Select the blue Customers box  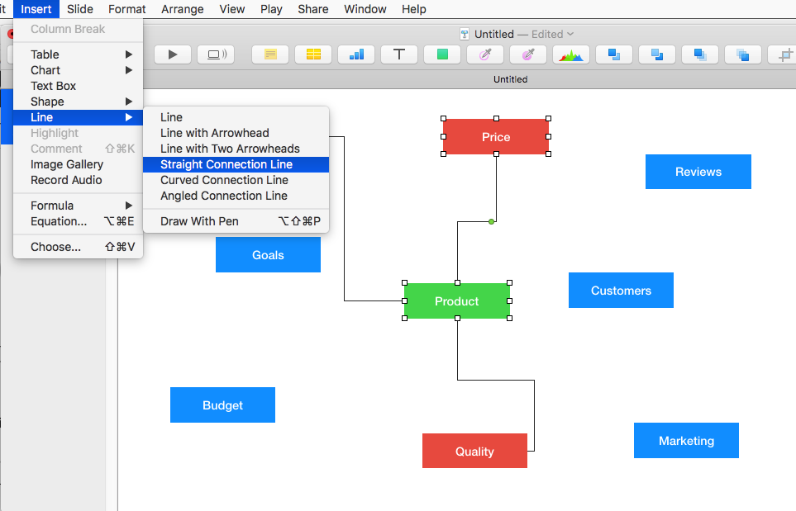[x=621, y=291]
